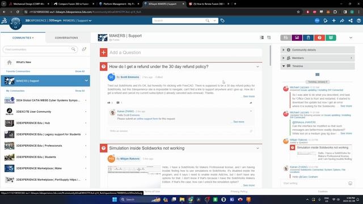Expand options for refund policy question

click(258, 67)
